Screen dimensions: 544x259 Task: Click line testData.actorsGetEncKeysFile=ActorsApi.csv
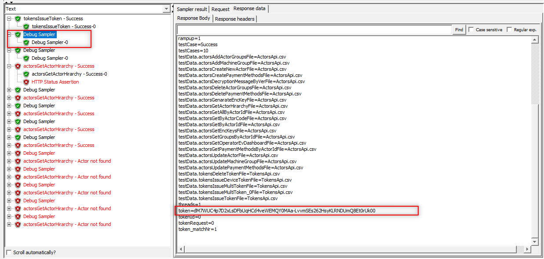[x=227, y=131]
